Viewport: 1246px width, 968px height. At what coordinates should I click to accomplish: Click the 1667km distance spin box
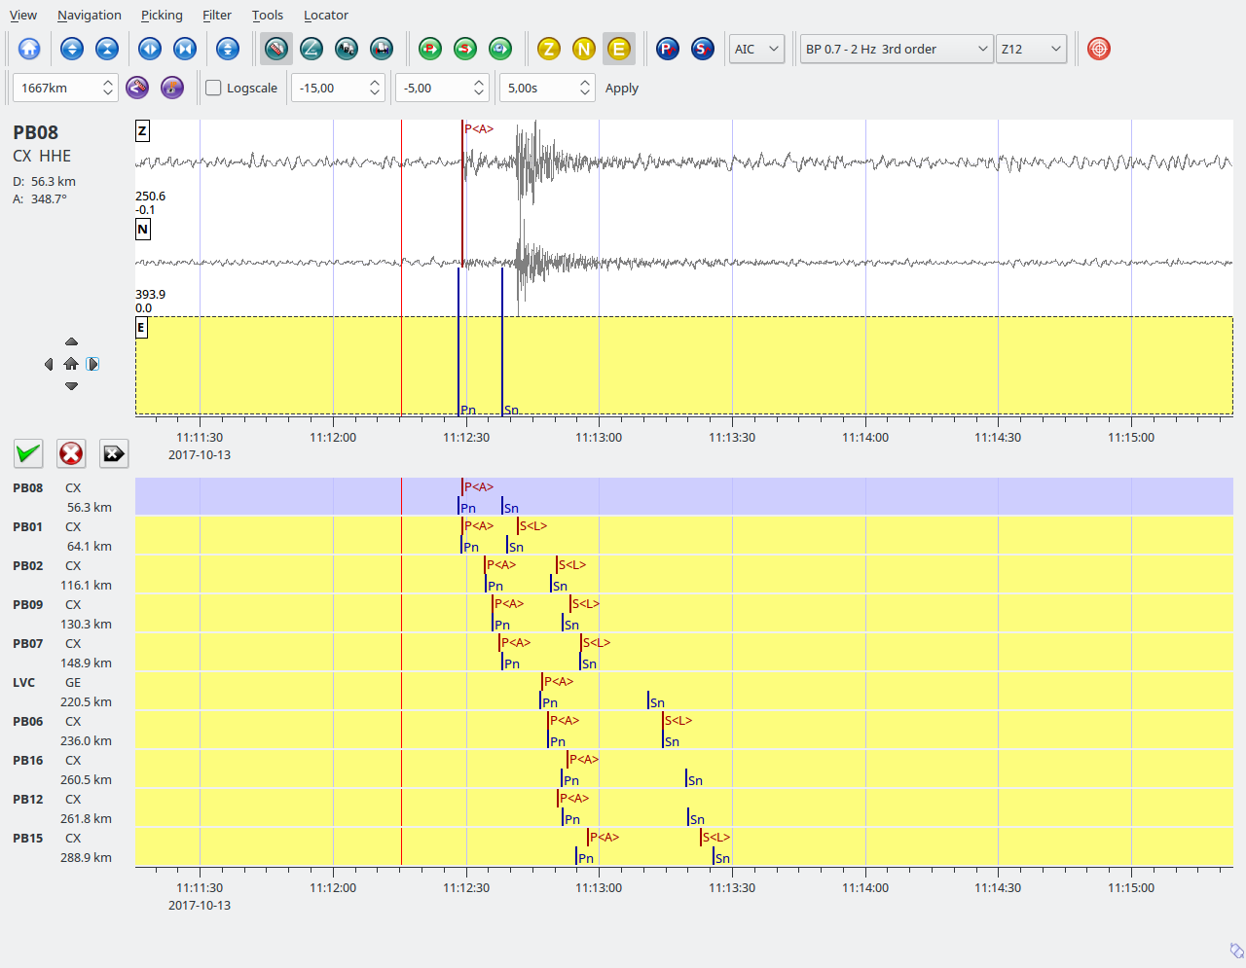point(56,89)
